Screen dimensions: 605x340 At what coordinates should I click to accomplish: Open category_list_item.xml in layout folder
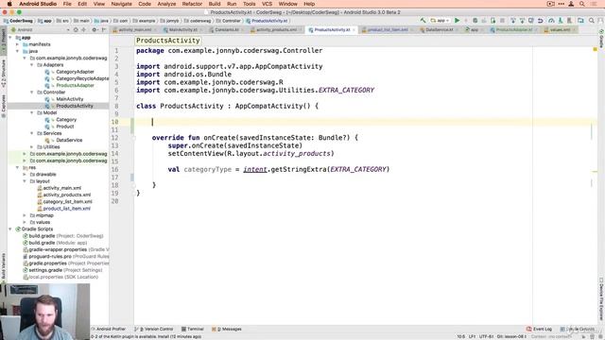(67, 201)
